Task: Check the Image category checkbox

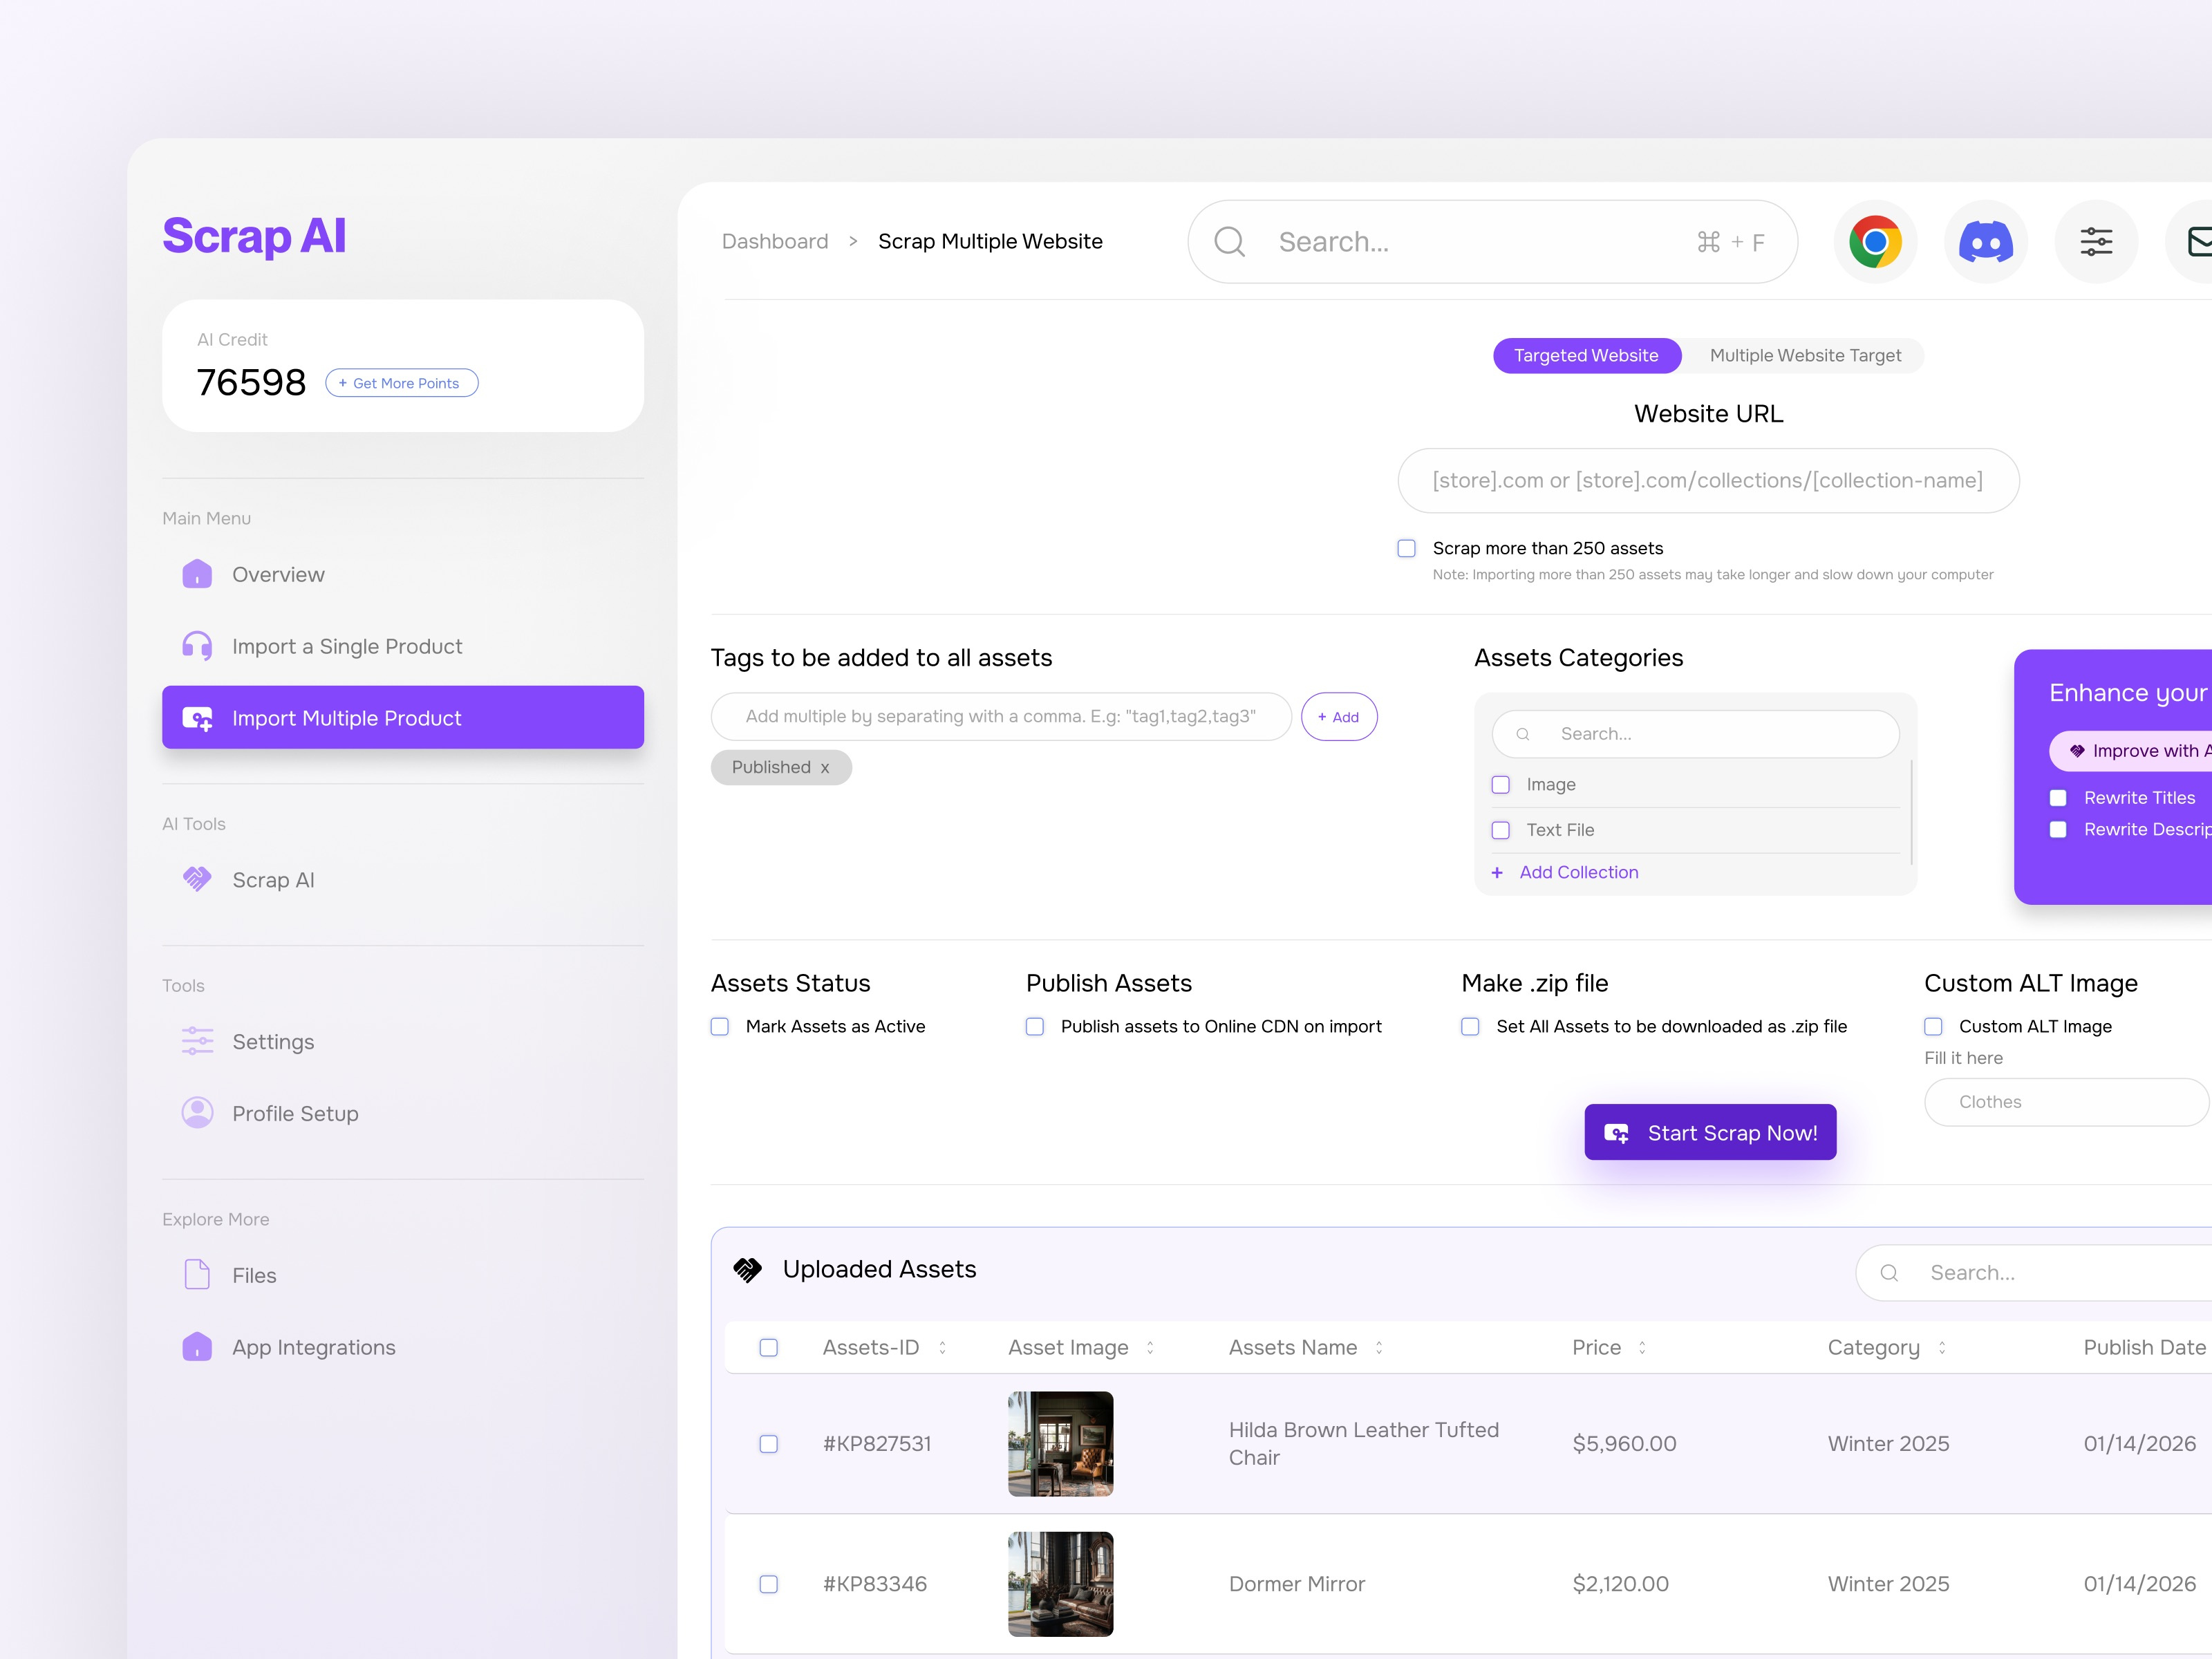Action: 1500,785
